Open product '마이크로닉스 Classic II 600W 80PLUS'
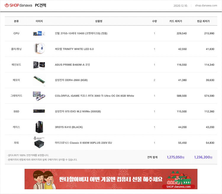222x194 pixels. click(83, 143)
